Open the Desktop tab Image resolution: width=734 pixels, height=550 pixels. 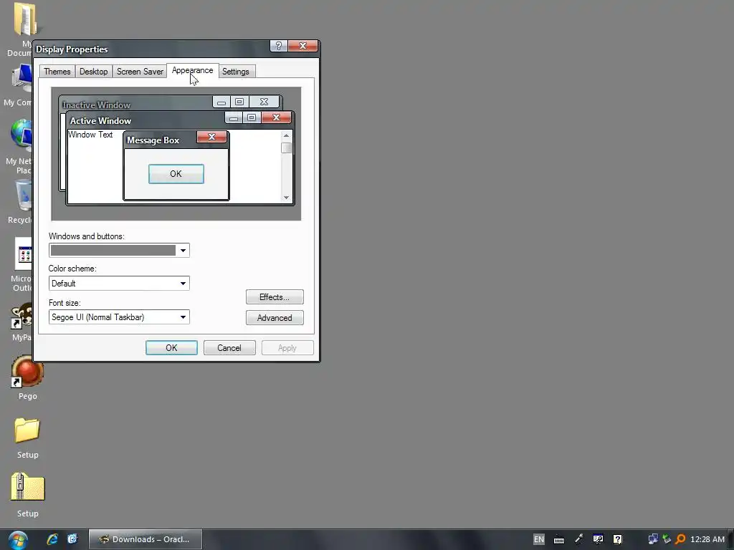coord(94,72)
